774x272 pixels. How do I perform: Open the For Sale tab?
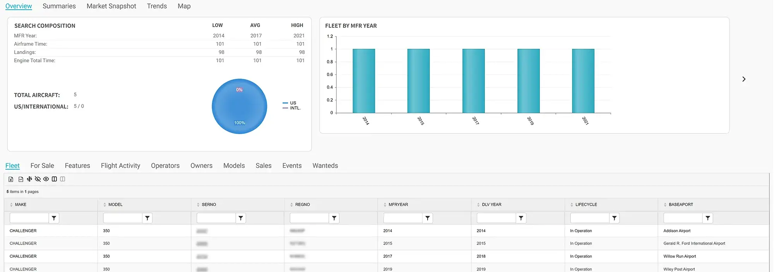(x=42, y=166)
